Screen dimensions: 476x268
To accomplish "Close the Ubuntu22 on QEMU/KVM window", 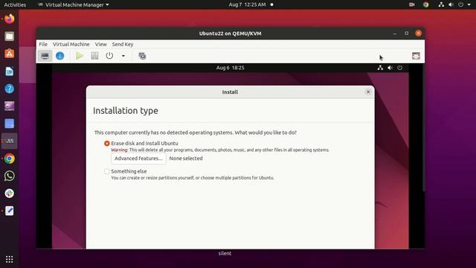I will 418,33.
